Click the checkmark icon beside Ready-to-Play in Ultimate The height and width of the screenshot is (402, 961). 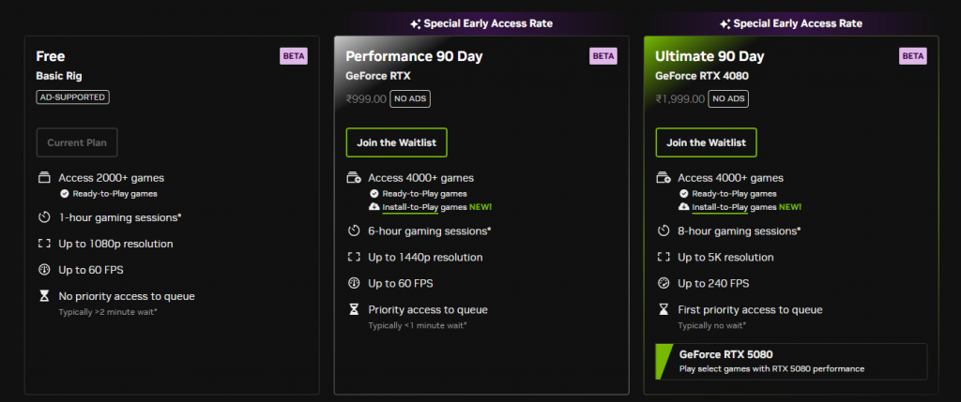tap(683, 194)
